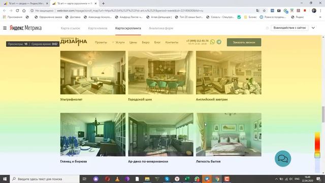Close the Td art карта скроллинга tab

pyautogui.click(x=95, y=4)
